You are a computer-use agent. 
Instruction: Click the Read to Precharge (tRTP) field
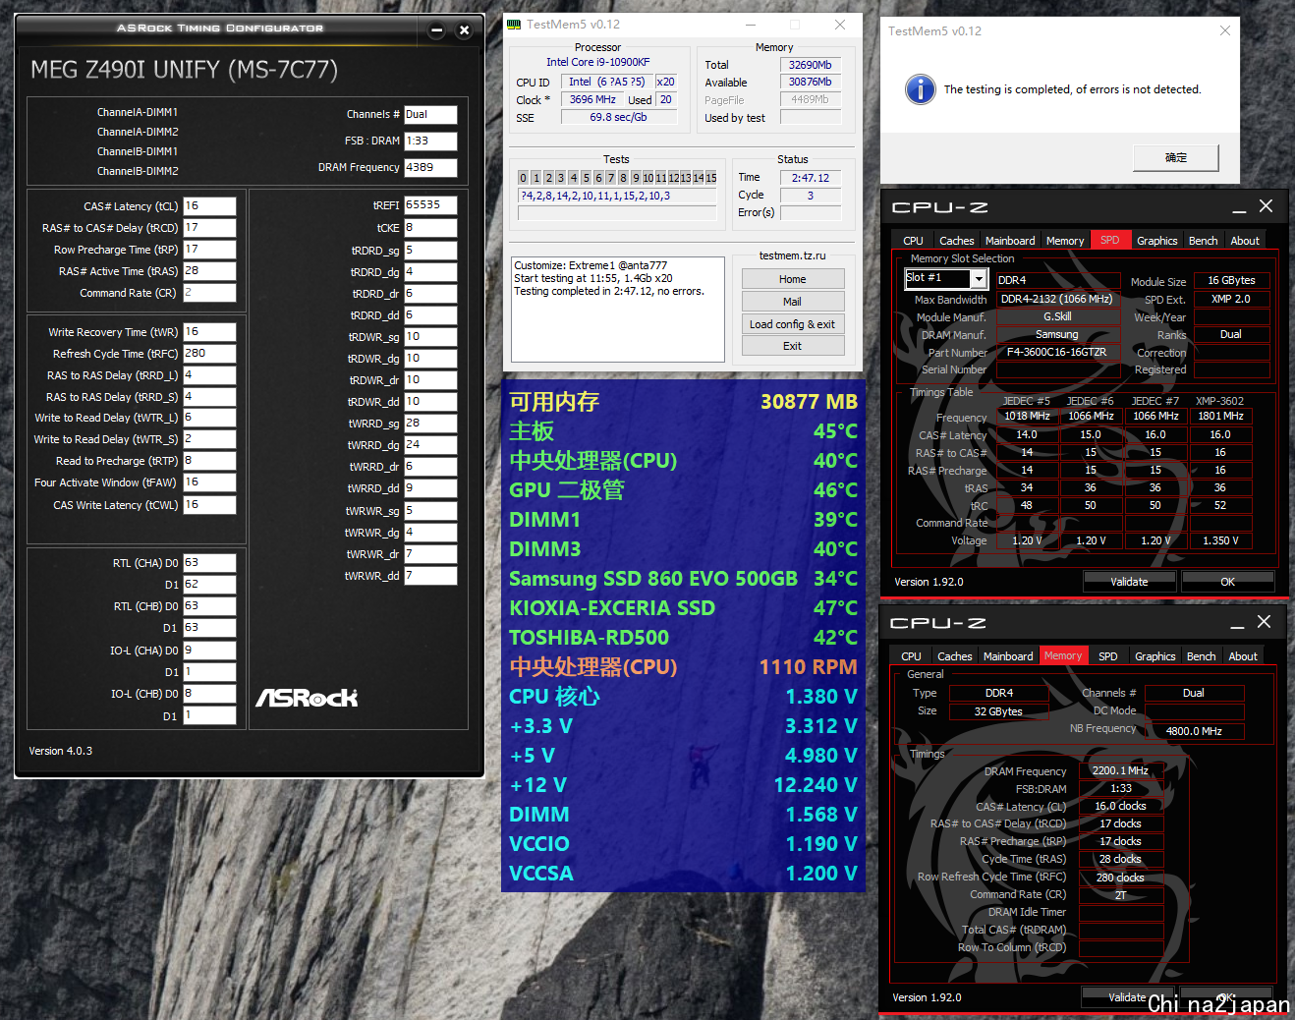(x=209, y=461)
